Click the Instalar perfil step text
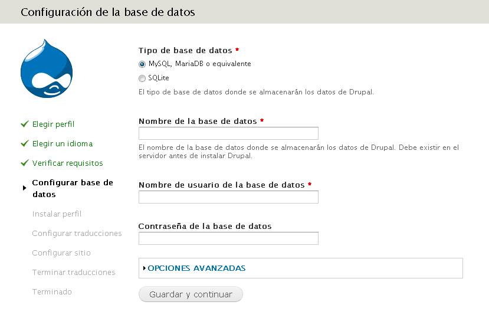The height and width of the screenshot is (318, 489). (x=57, y=214)
